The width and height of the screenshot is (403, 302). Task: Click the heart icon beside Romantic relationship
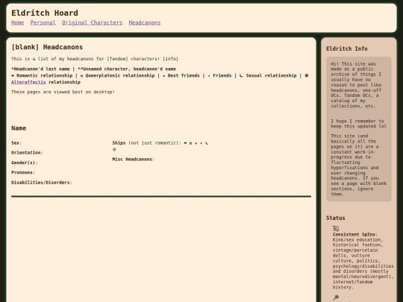click(x=13, y=76)
